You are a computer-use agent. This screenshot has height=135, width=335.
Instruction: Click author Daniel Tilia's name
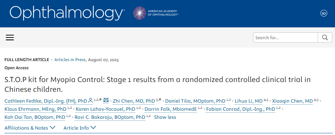coord(195,101)
